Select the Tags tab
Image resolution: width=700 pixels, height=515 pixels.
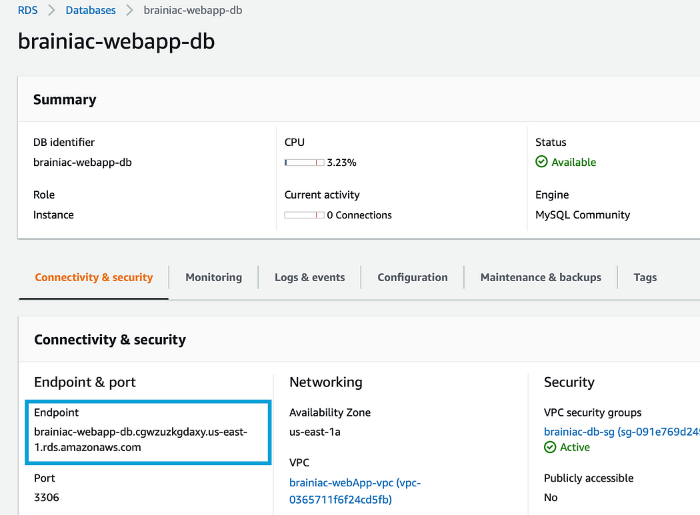[x=645, y=277]
